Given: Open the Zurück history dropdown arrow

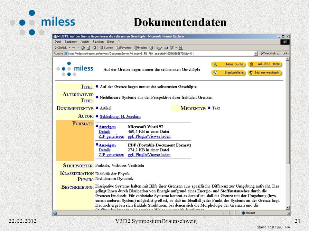Looking at the screenshot, I should pyautogui.click(x=69, y=48).
